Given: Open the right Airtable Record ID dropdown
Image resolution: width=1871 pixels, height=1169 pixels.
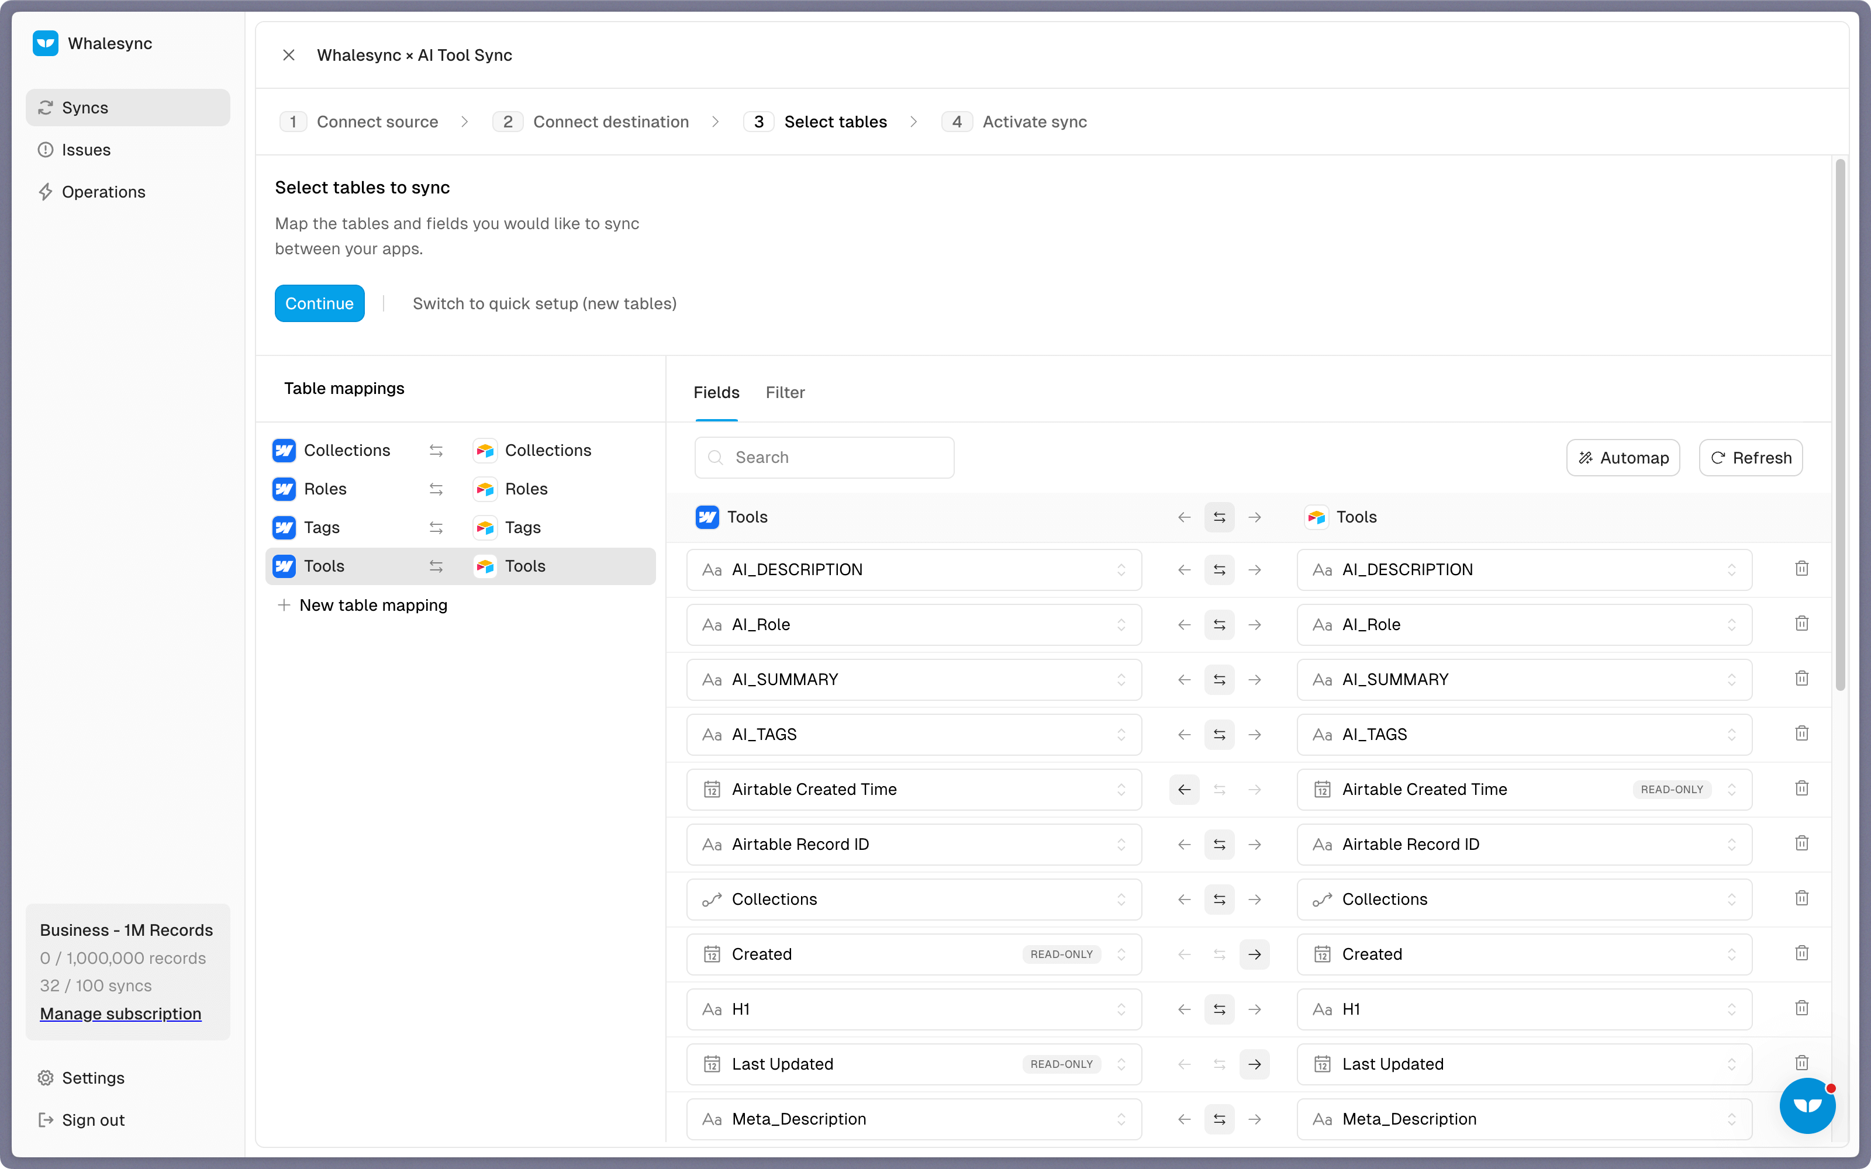Looking at the screenshot, I should [x=1524, y=844].
